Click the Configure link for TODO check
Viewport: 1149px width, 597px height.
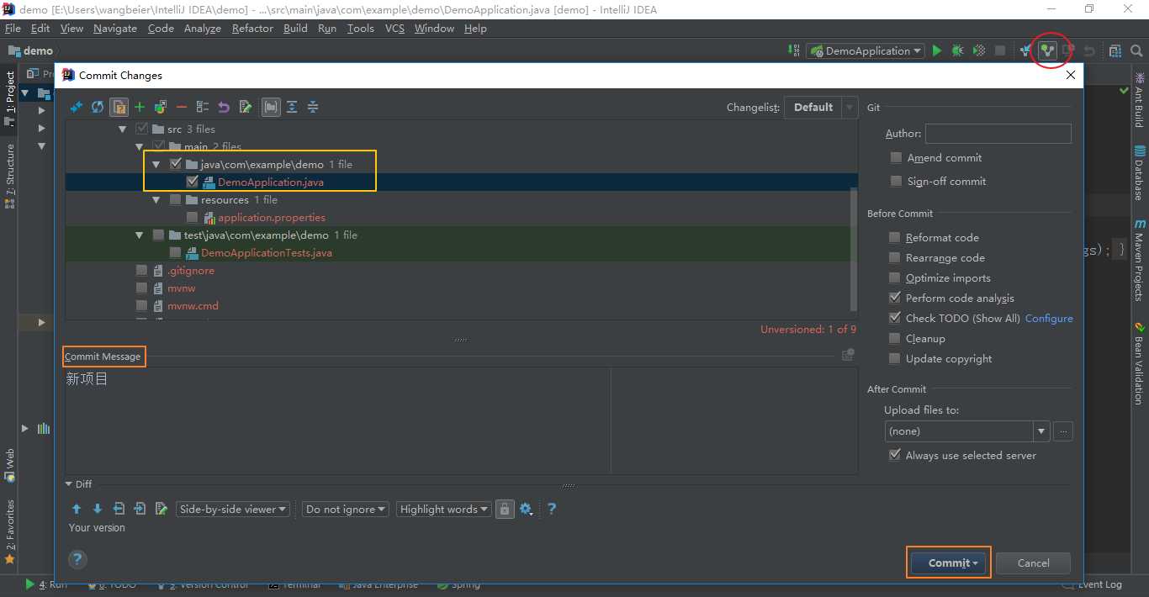point(1049,319)
